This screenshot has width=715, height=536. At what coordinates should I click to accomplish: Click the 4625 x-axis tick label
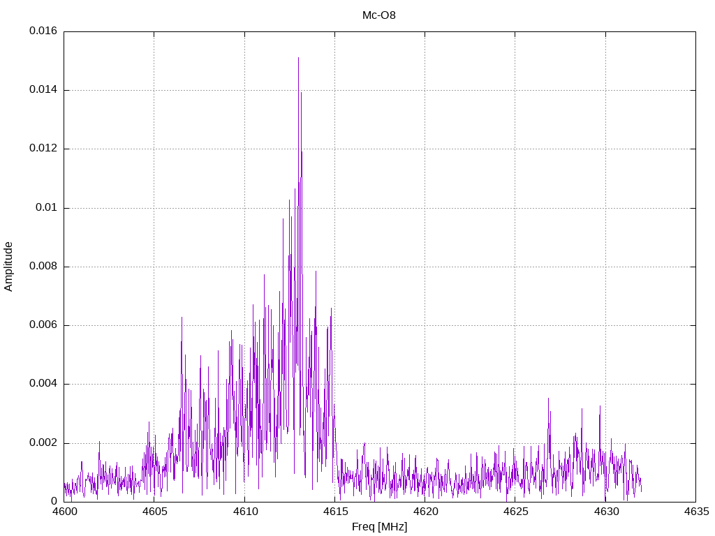(x=515, y=512)
